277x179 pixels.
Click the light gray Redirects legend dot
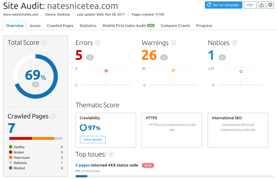(11, 163)
